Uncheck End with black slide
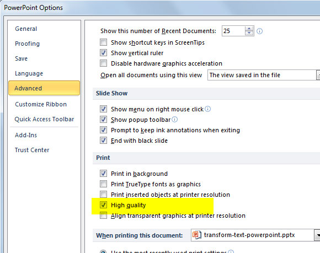Viewport: 320px width, 253px height. 103,140
